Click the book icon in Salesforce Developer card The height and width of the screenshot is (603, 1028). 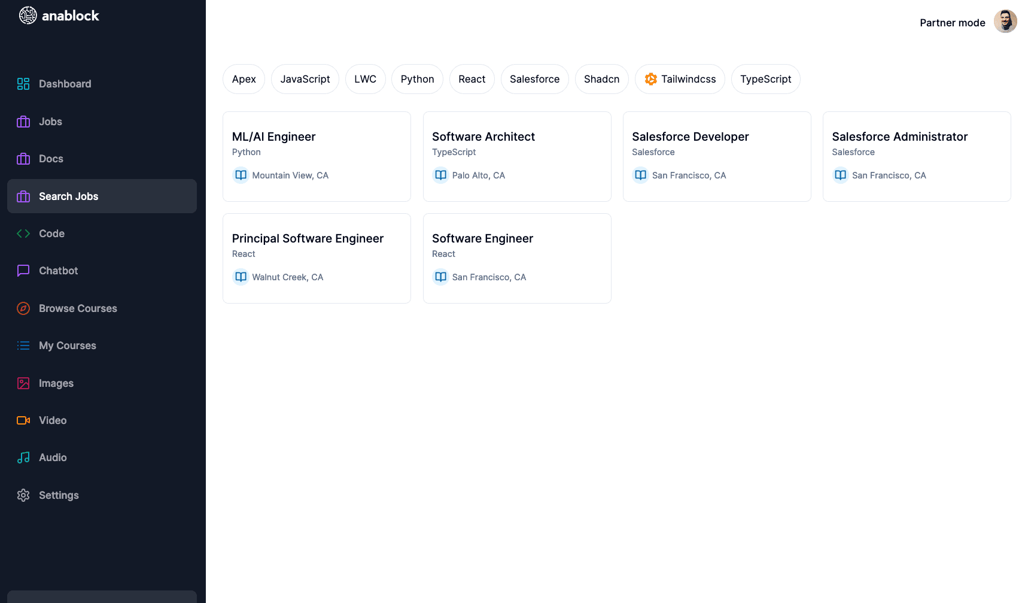[x=640, y=175]
